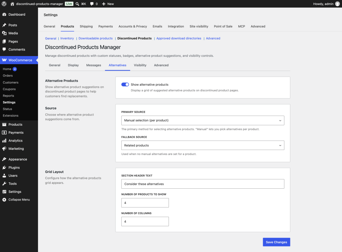Image resolution: width=342 pixels, height=252 pixels.
Task: Click the Save Changes button
Action: [x=276, y=242]
